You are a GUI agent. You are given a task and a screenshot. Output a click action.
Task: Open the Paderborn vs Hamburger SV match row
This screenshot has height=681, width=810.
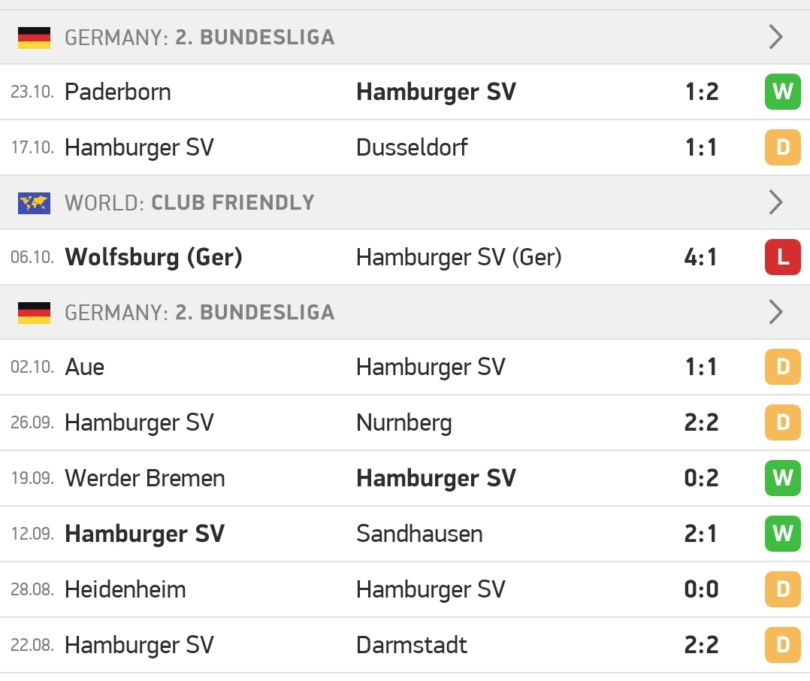[405, 92]
